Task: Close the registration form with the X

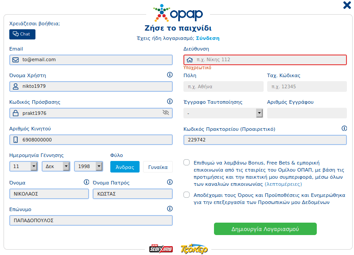Action: pyautogui.click(x=347, y=5)
